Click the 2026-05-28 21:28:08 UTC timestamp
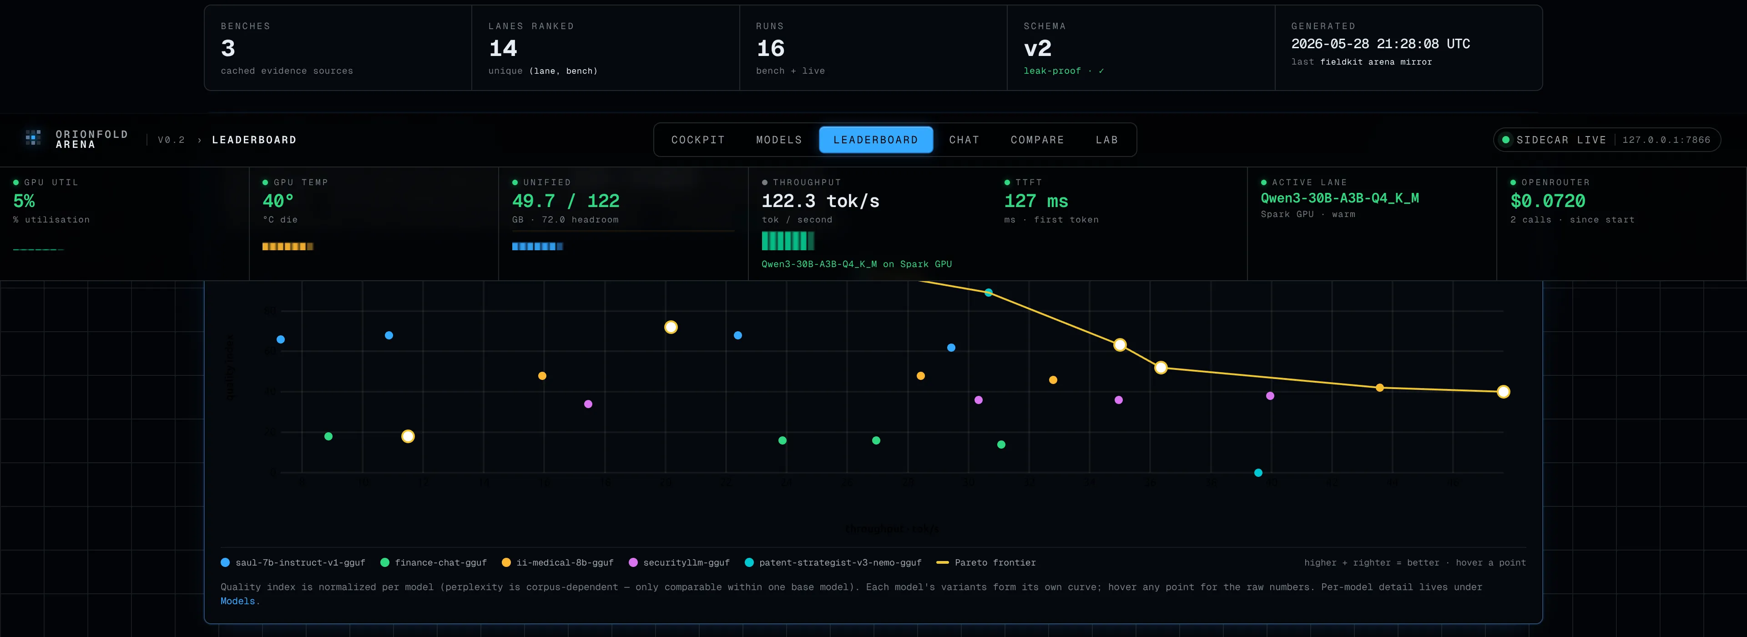1747x637 pixels. pos(1380,44)
